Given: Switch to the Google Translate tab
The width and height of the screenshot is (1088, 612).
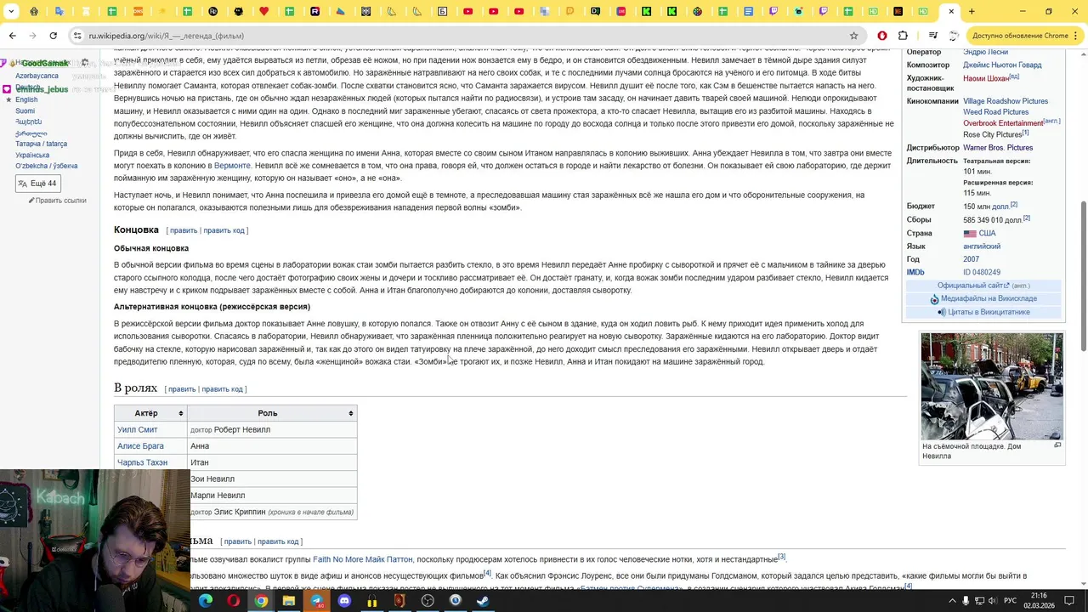Looking at the screenshot, I should [59, 11].
